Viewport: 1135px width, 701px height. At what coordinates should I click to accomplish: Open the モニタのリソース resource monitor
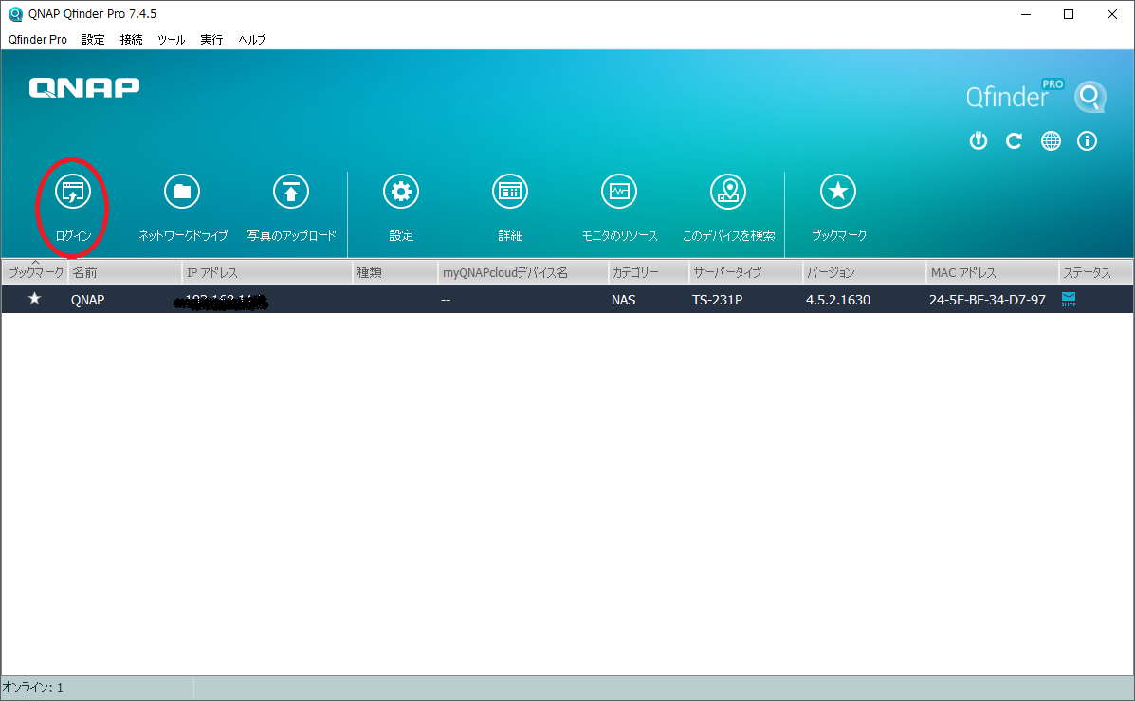(619, 192)
